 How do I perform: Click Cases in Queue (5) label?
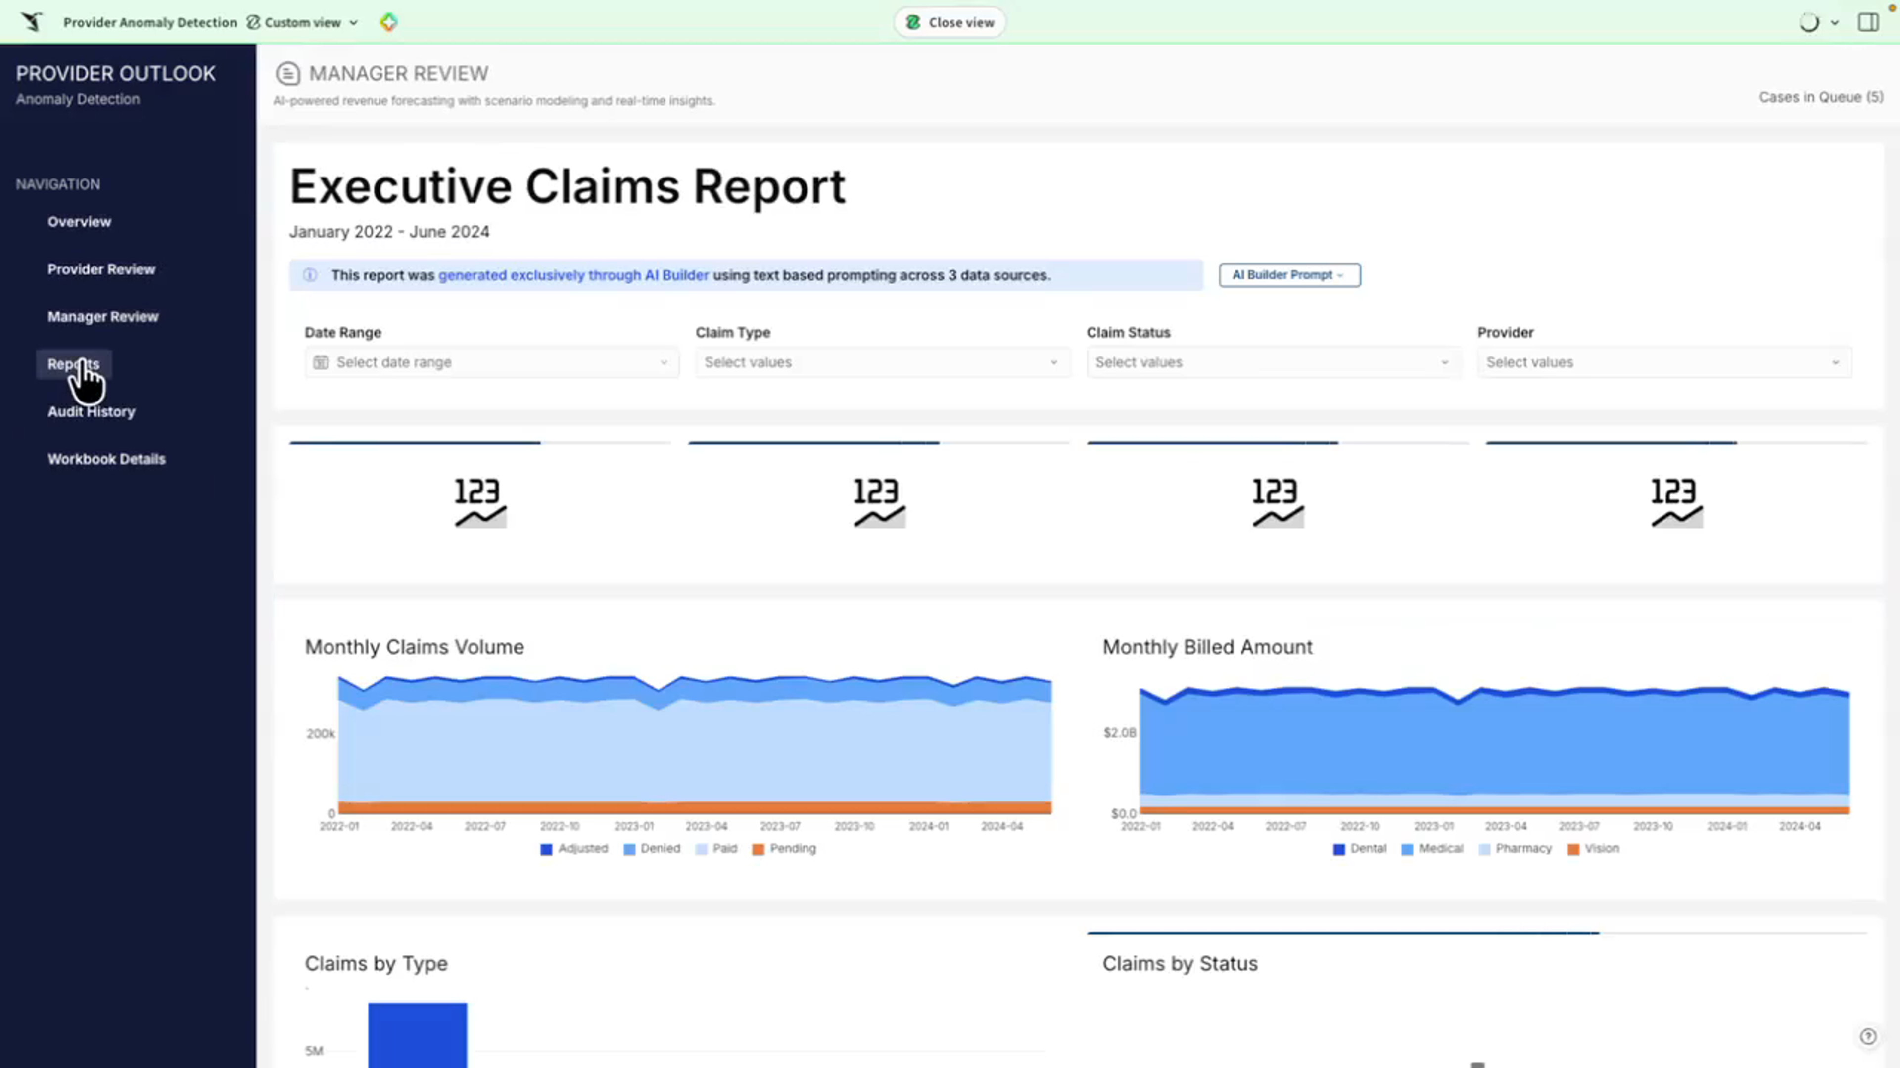point(1820,97)
